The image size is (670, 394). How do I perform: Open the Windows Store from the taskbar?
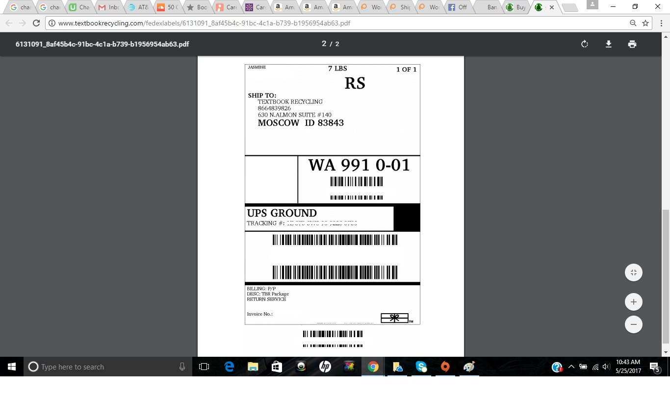pos(277,367)
